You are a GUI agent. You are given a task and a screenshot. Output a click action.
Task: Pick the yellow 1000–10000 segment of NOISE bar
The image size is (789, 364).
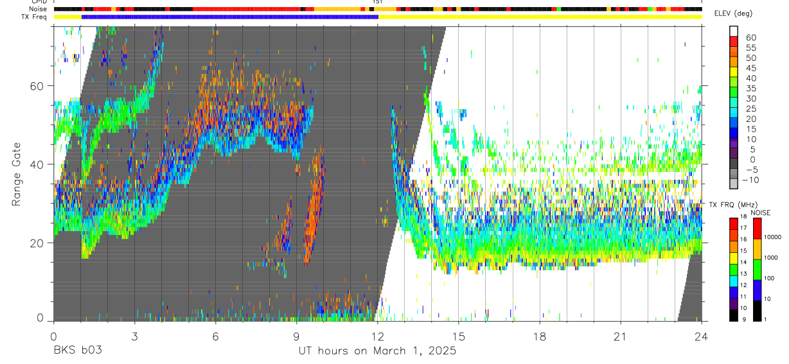click(757, 248)
